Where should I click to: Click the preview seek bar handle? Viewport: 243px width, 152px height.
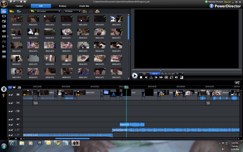[160, 70]
